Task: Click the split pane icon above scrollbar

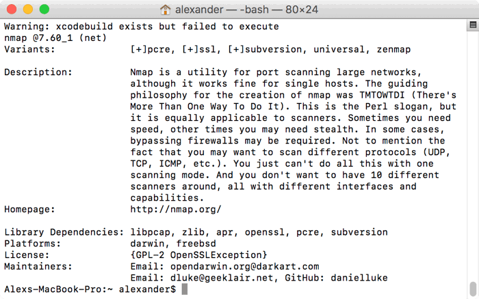Action: click(x=473, y=25)
